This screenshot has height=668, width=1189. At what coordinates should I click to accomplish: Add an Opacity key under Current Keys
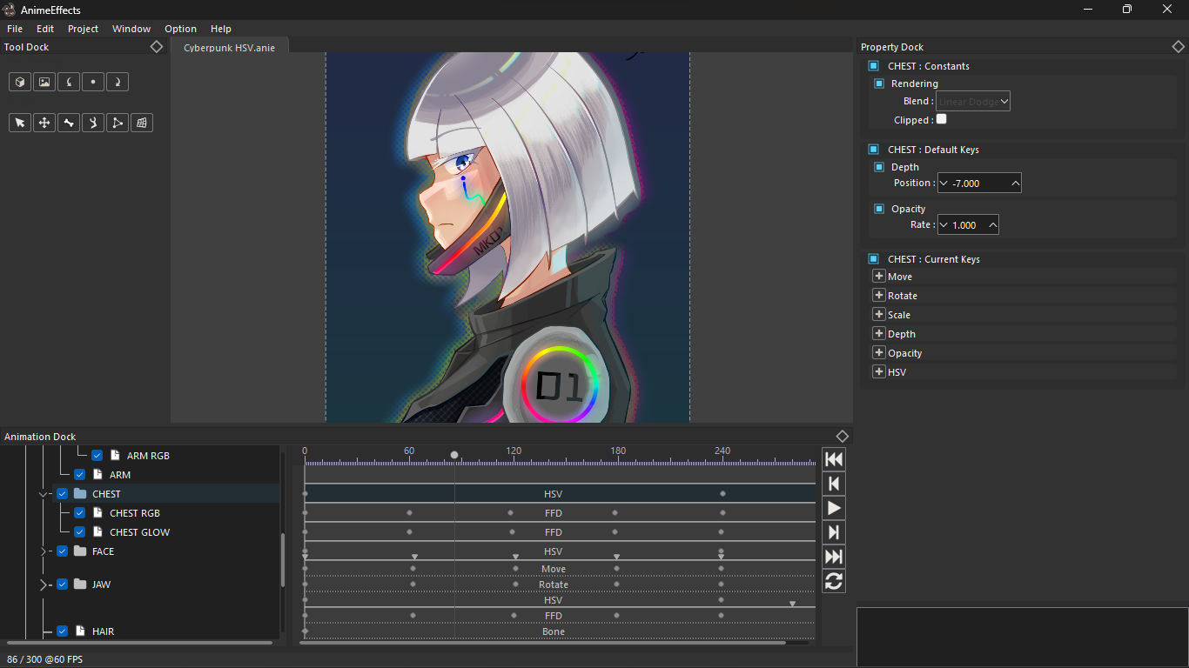click(879, 353)
